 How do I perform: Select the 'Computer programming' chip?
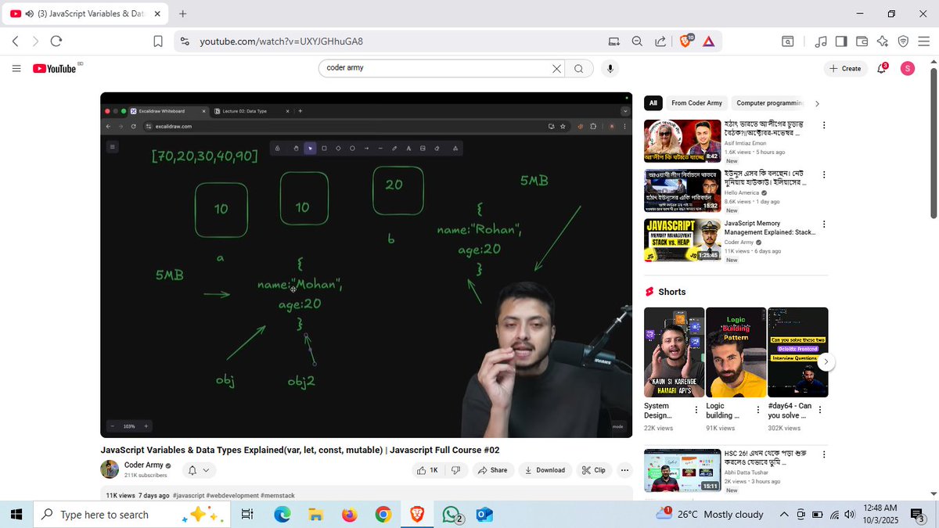point(769,103)
